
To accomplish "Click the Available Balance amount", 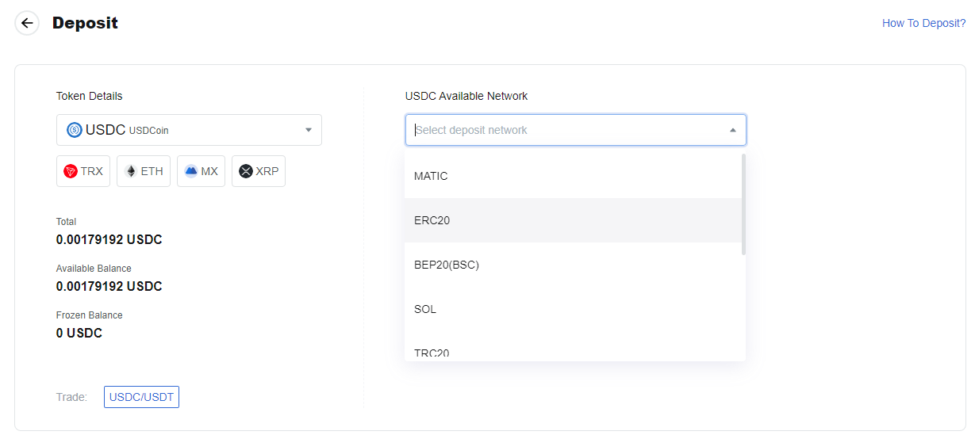I will (x=109, y=286).
